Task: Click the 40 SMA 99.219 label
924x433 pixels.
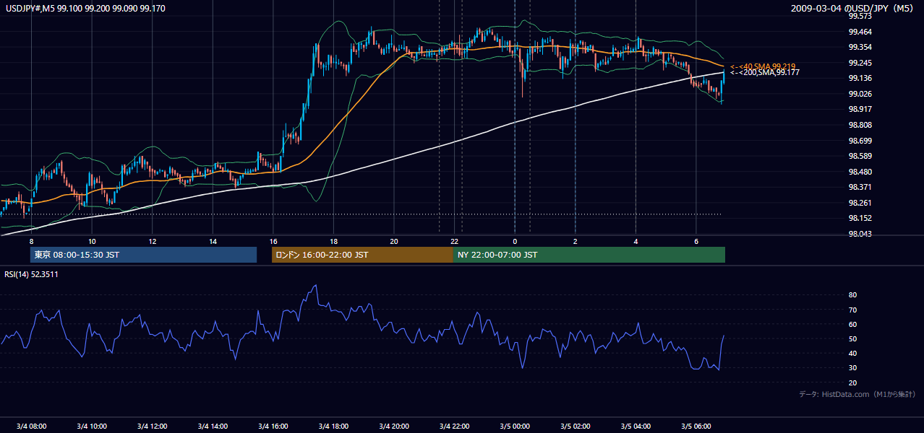Action: [x=763, y=66]
